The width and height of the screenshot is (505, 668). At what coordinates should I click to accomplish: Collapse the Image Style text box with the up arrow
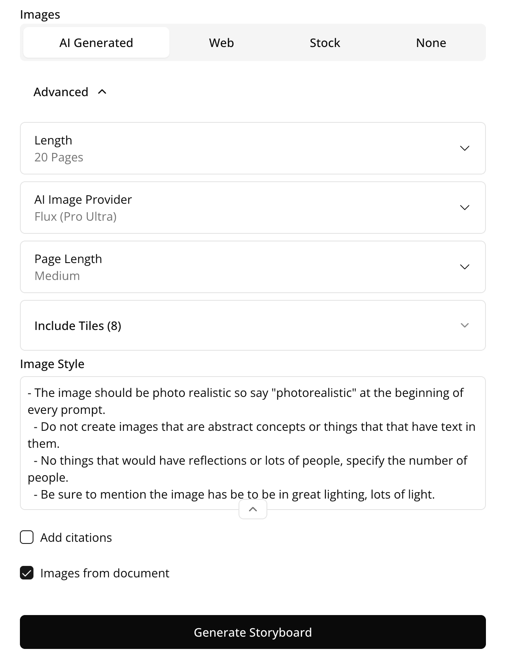click(253, 509)
